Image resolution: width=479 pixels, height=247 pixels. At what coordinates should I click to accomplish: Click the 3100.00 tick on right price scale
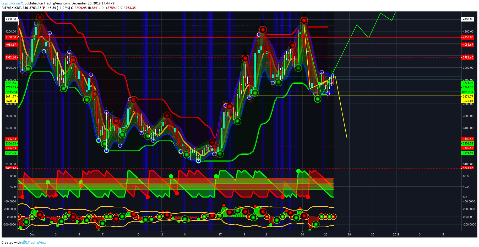(x=468, y=164)
